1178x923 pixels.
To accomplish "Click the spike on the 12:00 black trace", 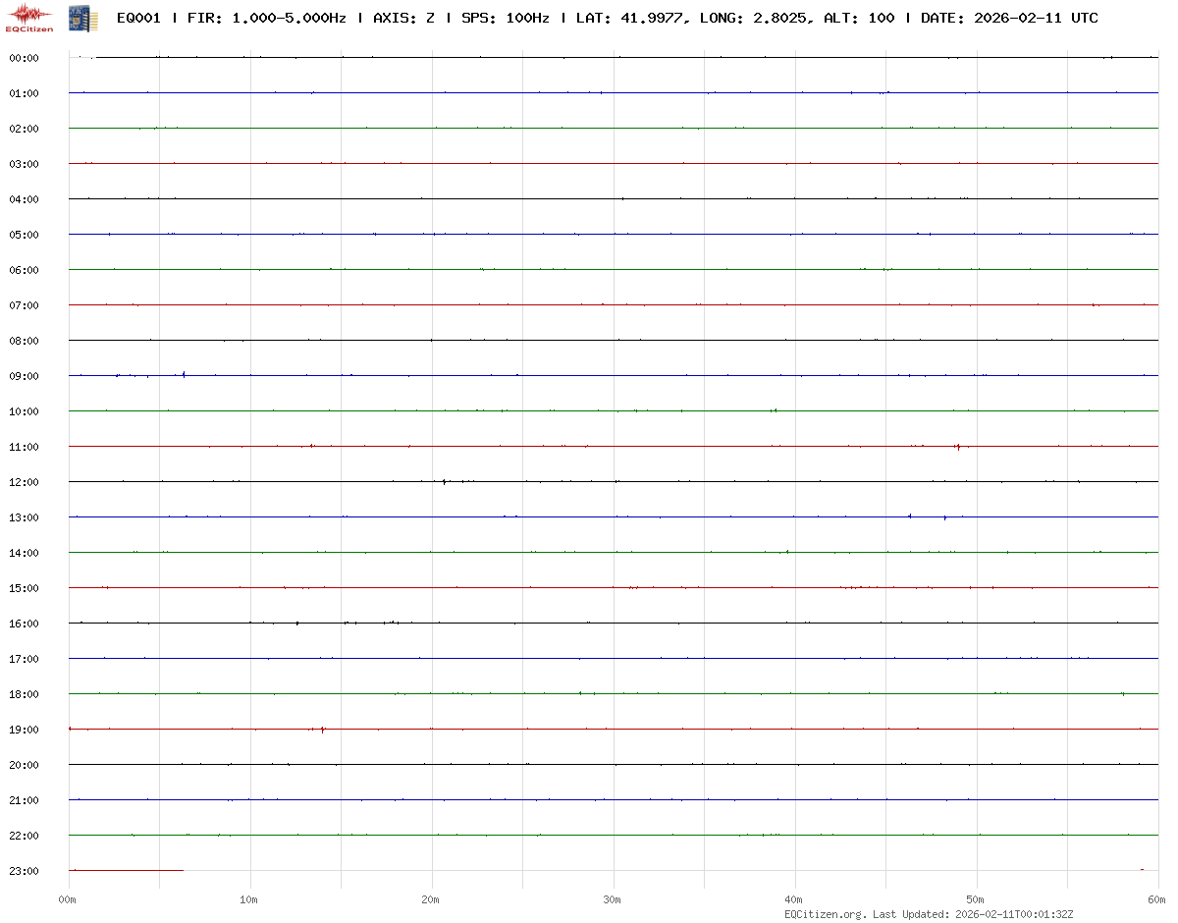I will point(445,481).
